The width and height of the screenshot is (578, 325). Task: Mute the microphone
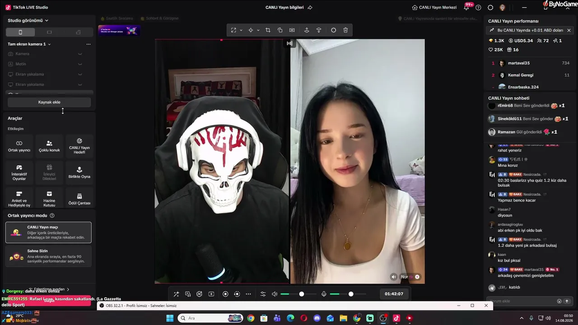coord(324,294)
